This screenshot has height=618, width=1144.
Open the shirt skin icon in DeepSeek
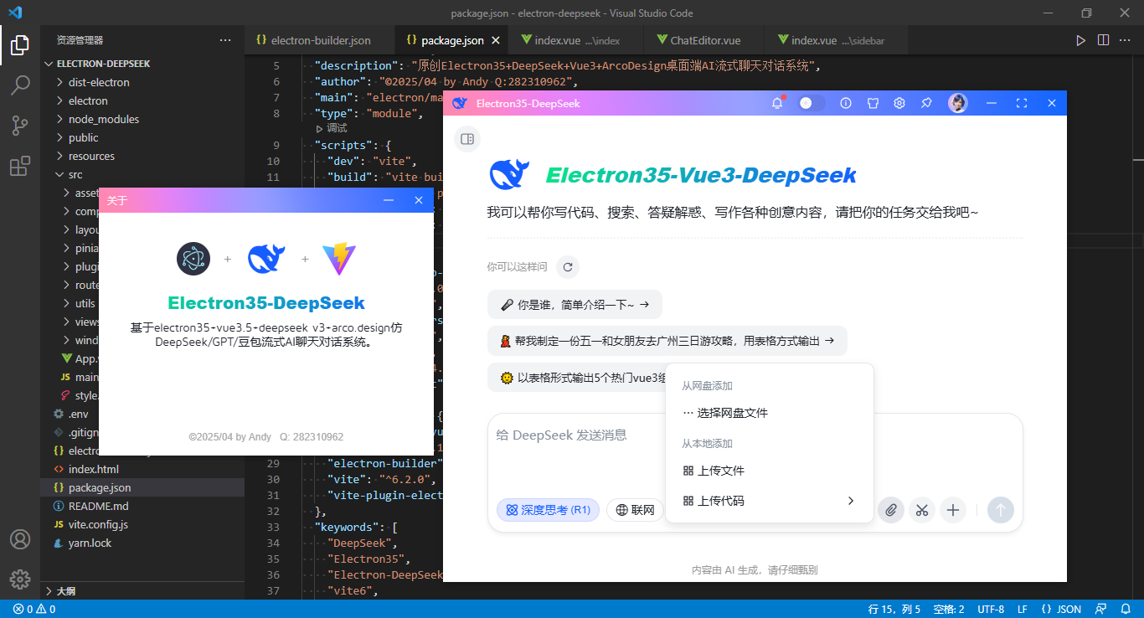[873, 103]
